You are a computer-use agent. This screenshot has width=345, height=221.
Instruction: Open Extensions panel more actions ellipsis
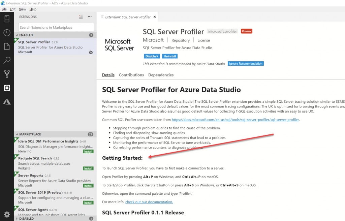point(90,17)
